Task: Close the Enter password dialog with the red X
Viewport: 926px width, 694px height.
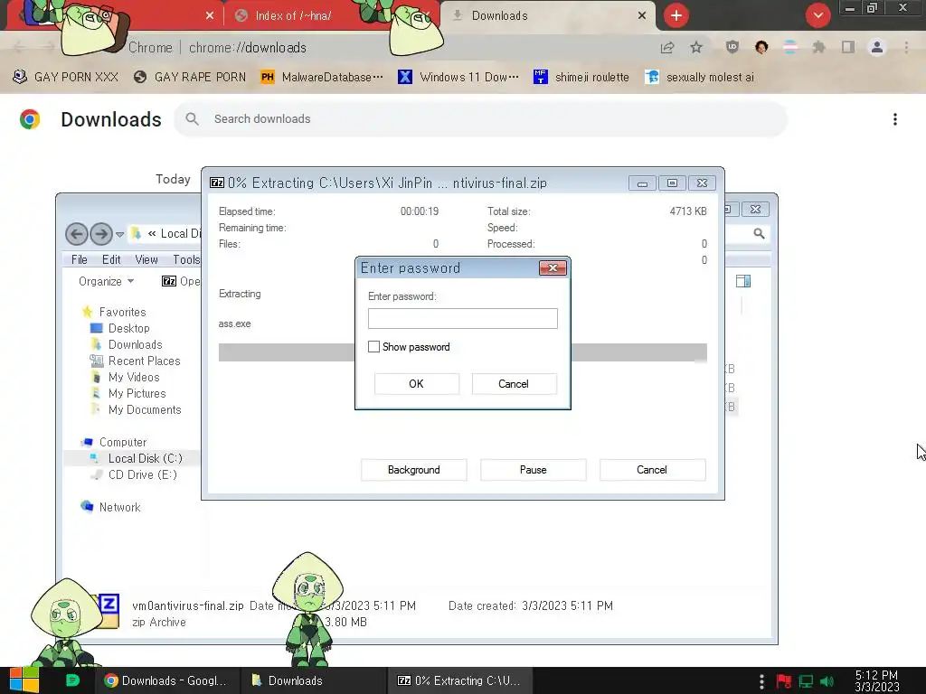Action: (553, 267)
